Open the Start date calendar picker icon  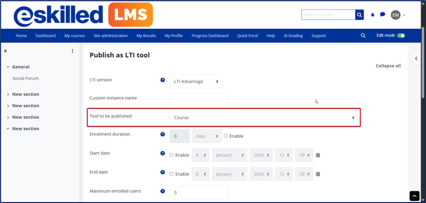[318, 155]
